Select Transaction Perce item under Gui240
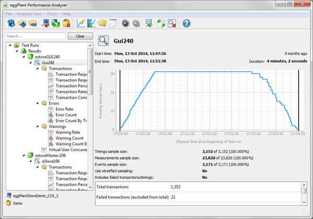The image size is (313, 219). (x=71, y=86)
